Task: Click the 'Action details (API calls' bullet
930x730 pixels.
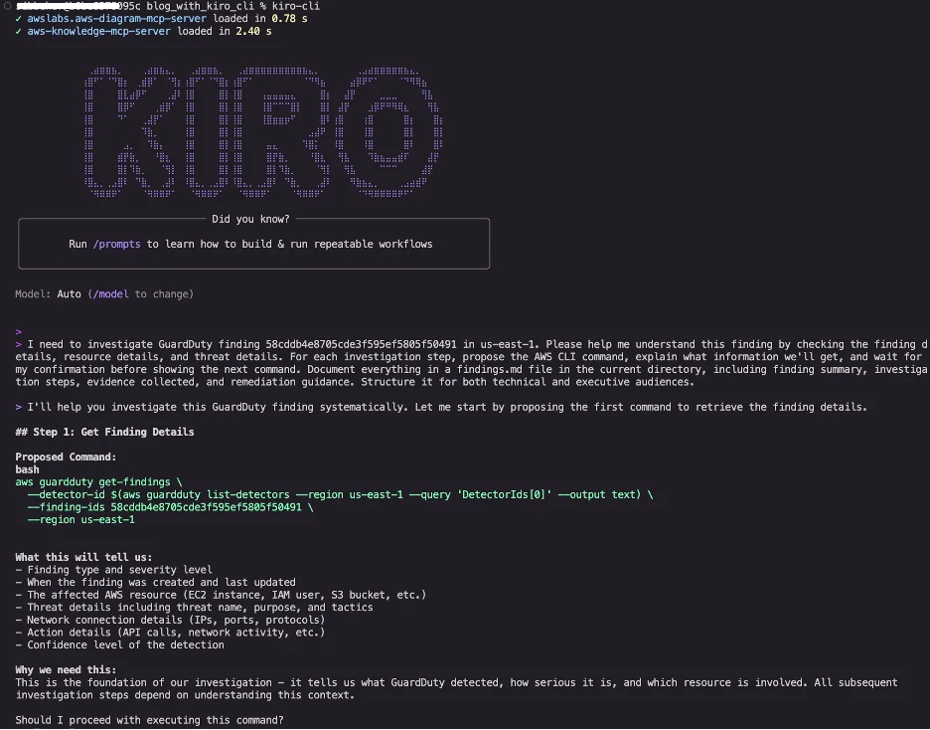Action: [x=170, y=633]
